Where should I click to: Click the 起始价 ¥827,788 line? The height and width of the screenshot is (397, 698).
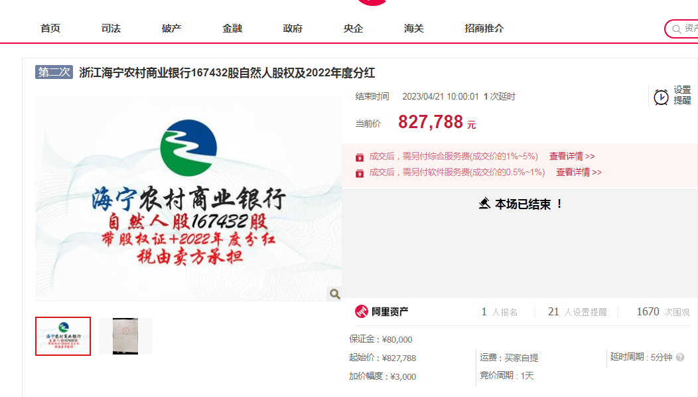click(x=382, y=358)
